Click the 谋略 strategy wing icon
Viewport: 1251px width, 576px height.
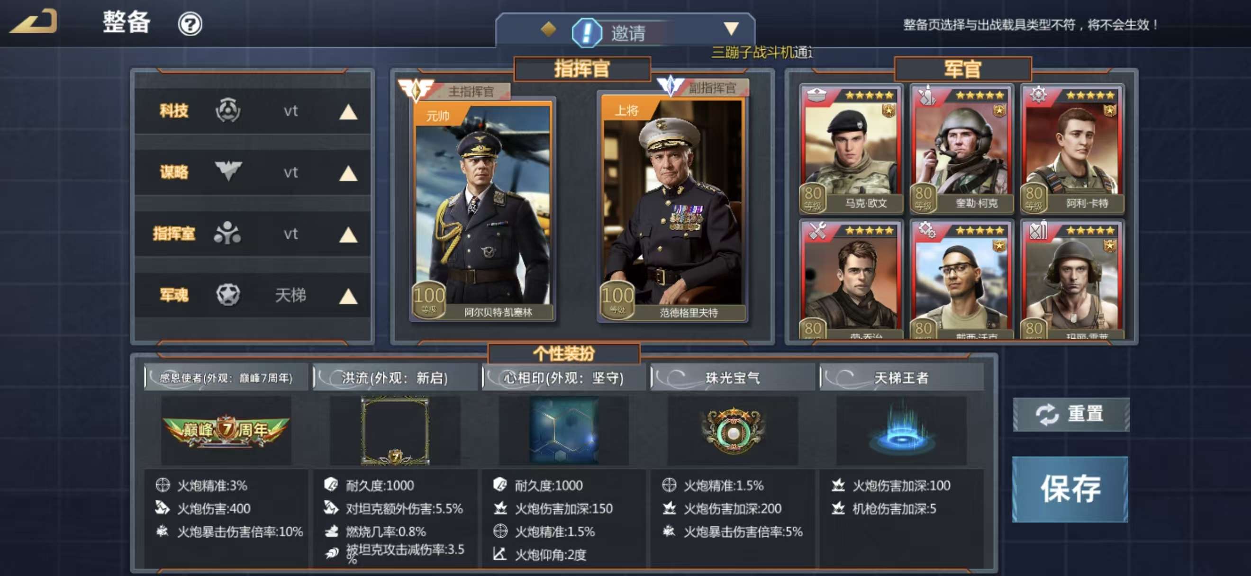228,171
